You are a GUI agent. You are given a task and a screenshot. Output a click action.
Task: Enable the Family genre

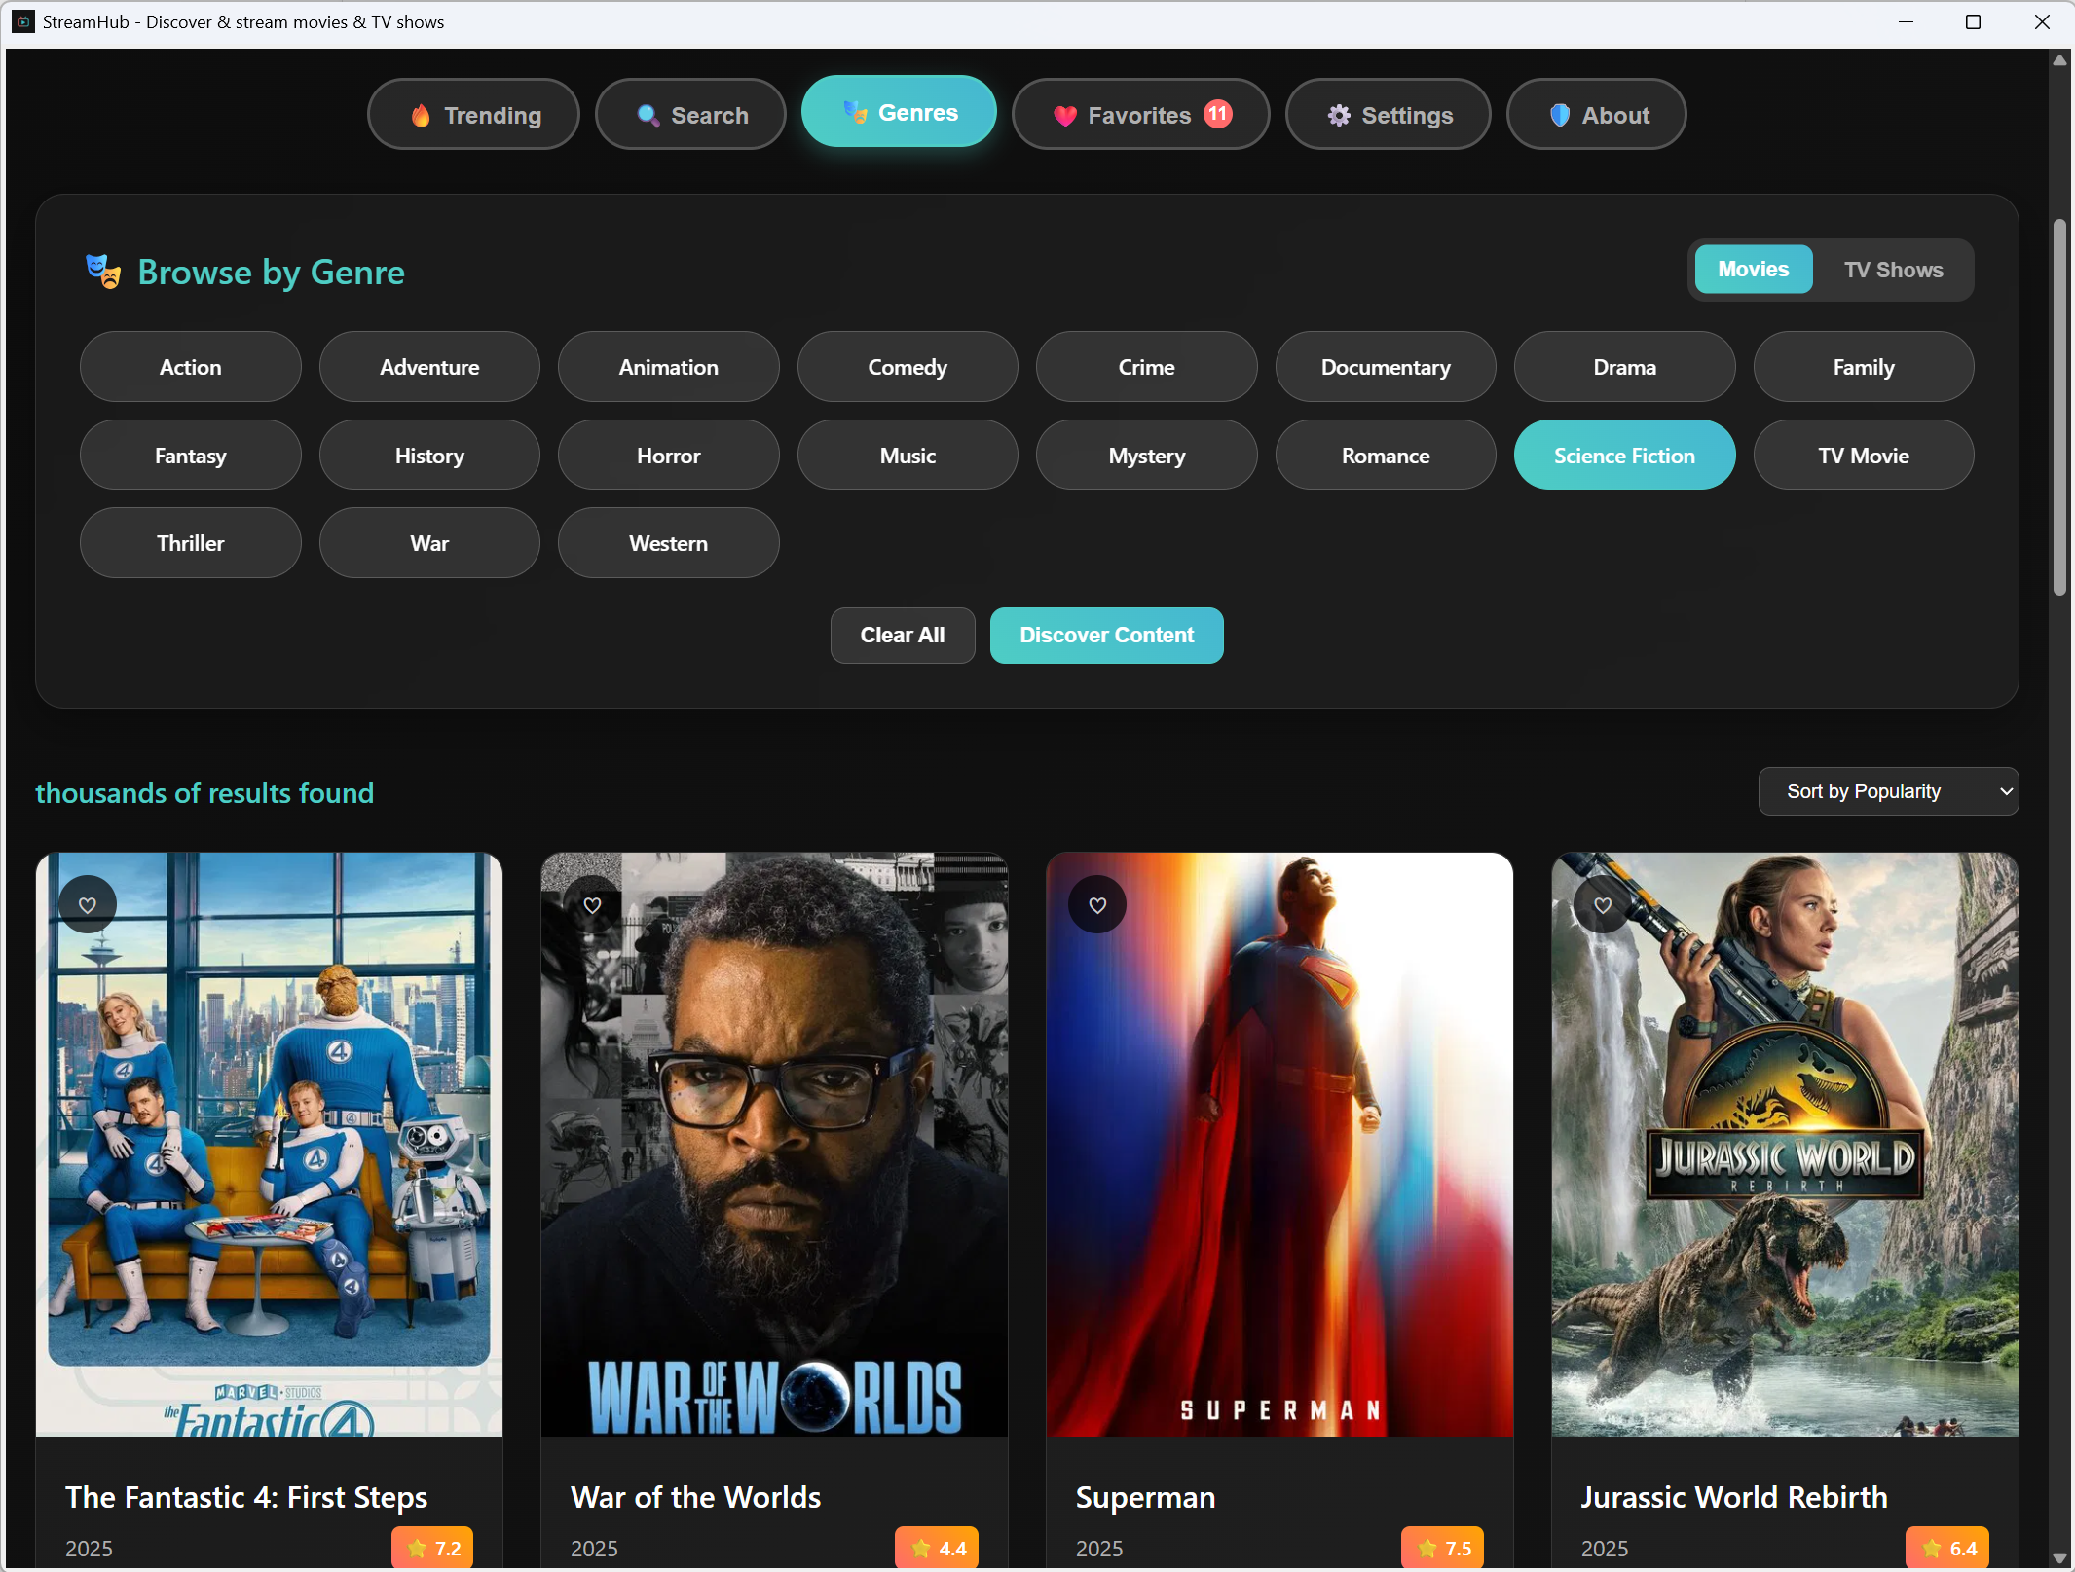click(x=1864, y=367)
